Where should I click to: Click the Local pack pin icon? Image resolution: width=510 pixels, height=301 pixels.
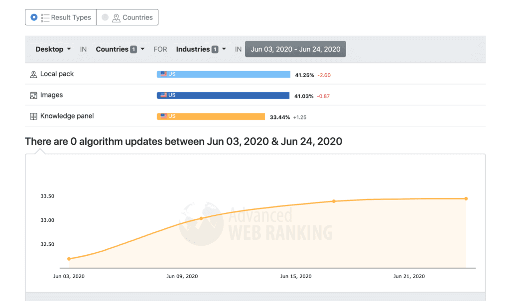[x=33, y=75]
